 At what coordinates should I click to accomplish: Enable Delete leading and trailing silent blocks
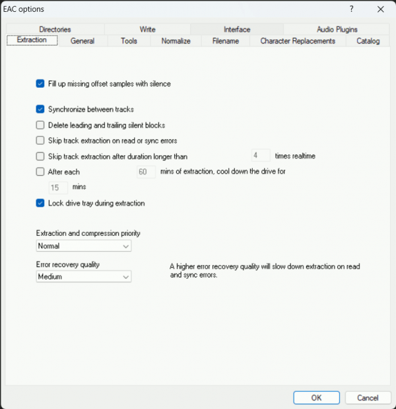pos(41,125)
